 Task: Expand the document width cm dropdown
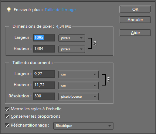click(78, 74)
